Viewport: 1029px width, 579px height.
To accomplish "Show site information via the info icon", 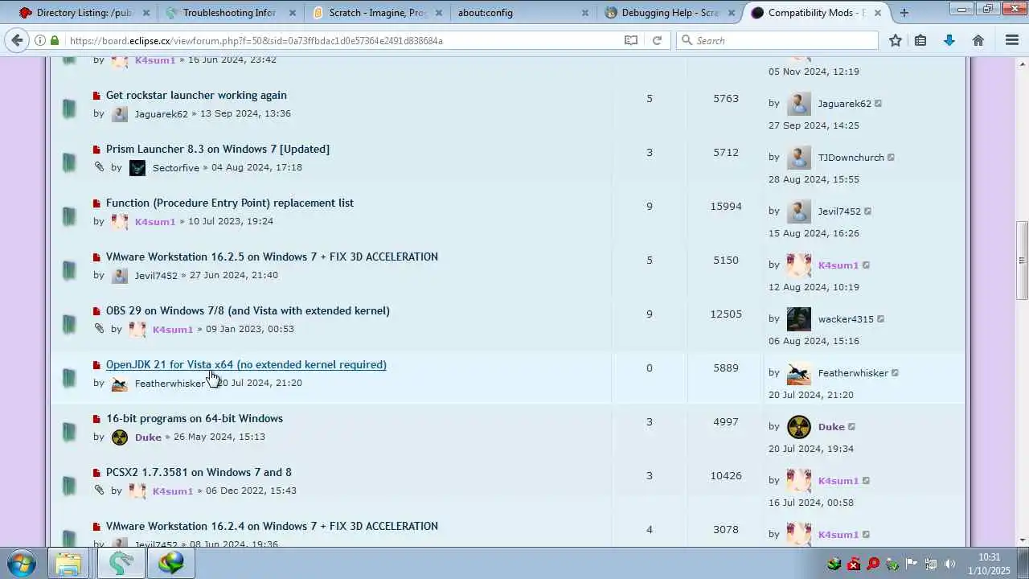I will [x=40, y=40].
